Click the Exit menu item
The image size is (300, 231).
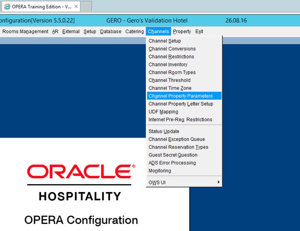click(x=199, y=31)
